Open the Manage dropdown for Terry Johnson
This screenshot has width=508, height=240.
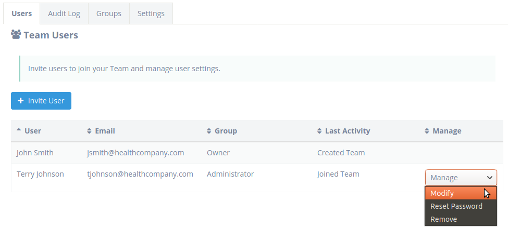(461, 178)
